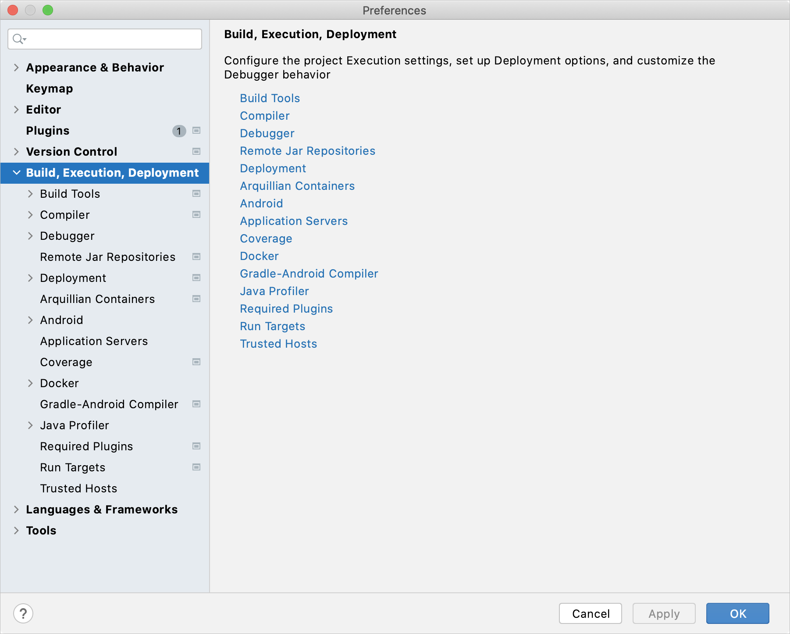Screen dimensions: 790x634
Task: Open Remote Jar Repositories link
Action: [x=307, y=151]
